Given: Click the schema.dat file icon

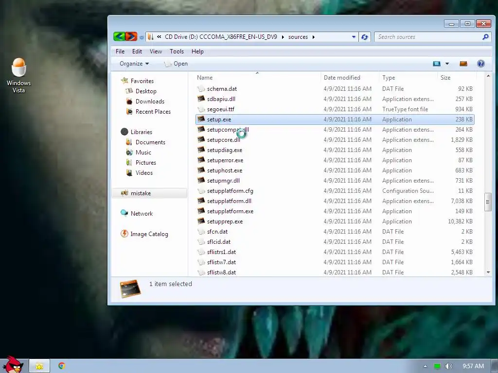Looking at the screenshot, I should (x=201, y=88).
